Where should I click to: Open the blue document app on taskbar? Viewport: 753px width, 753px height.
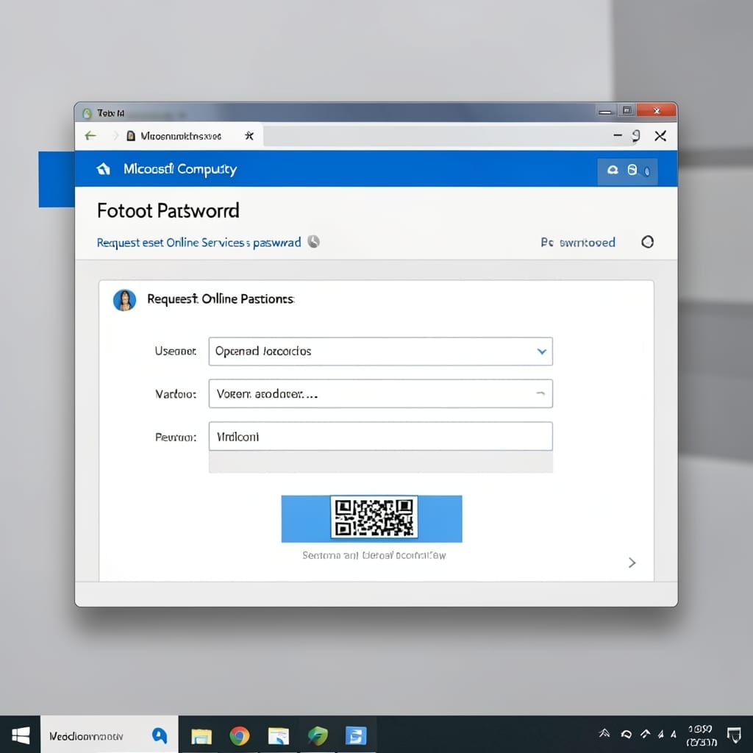point(356,735)
